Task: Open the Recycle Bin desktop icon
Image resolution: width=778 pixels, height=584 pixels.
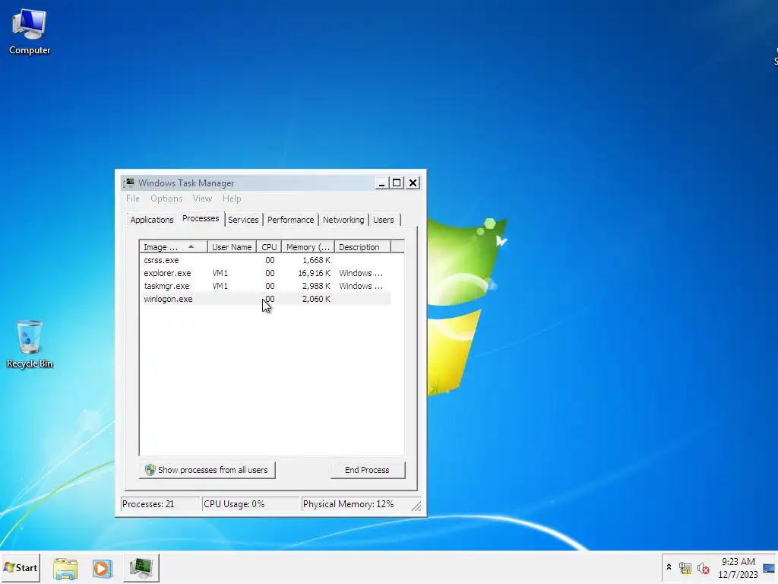Action: click(30, 344)
